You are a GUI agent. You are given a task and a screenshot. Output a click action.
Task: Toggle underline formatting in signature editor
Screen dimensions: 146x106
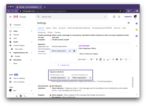(x=104, y=59)
